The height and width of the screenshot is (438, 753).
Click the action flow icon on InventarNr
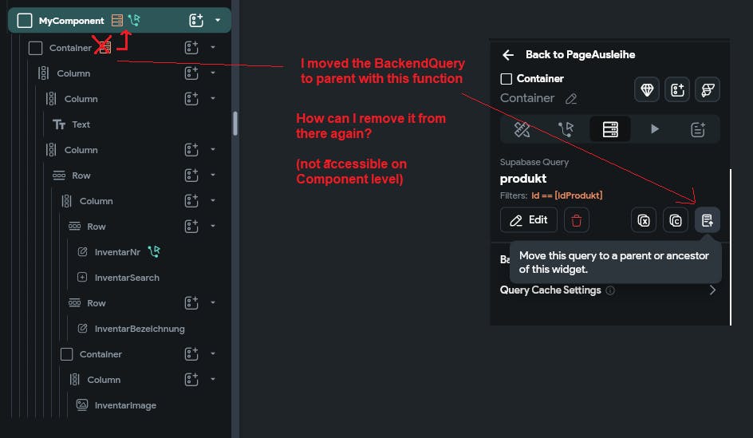pyautogui.click(x=154, y=252)
